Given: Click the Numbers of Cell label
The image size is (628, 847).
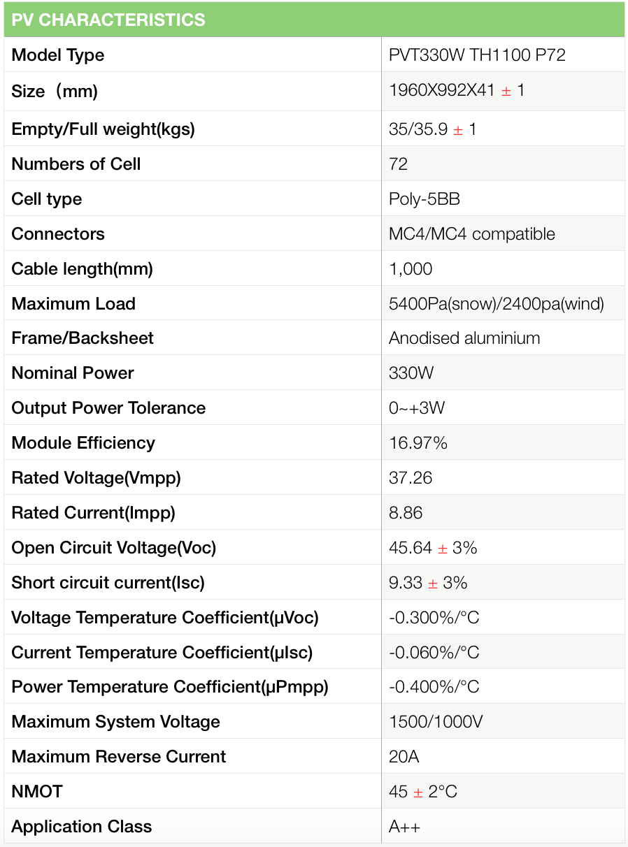Looking at the screenshot, I should (76, 164).
